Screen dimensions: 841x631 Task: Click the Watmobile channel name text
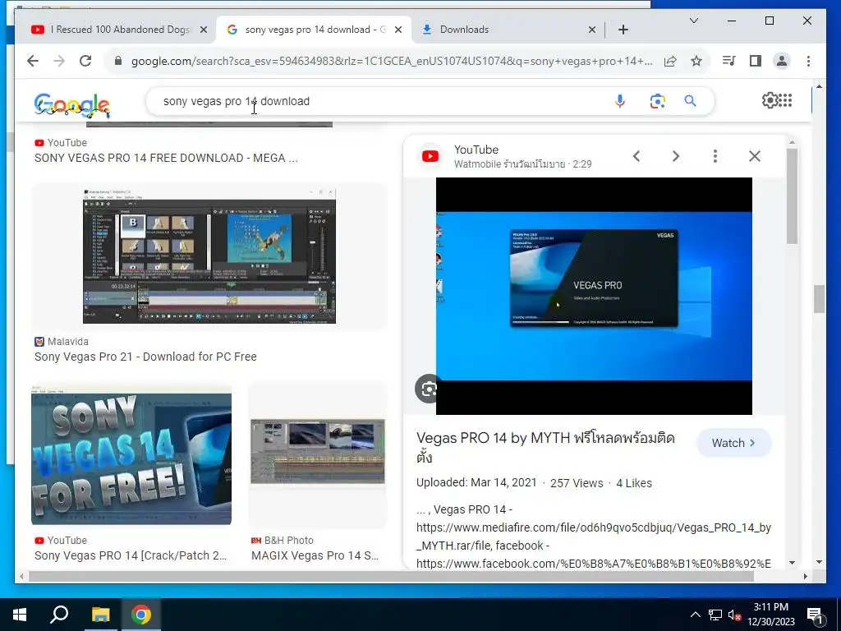click(509, 164)
